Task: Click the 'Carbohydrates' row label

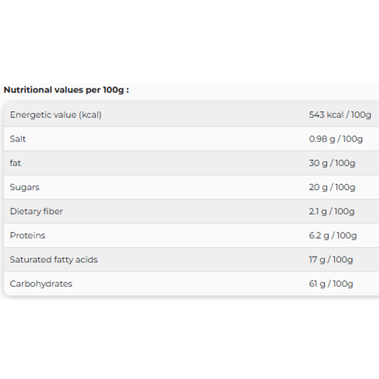Action: click(41, 284)
